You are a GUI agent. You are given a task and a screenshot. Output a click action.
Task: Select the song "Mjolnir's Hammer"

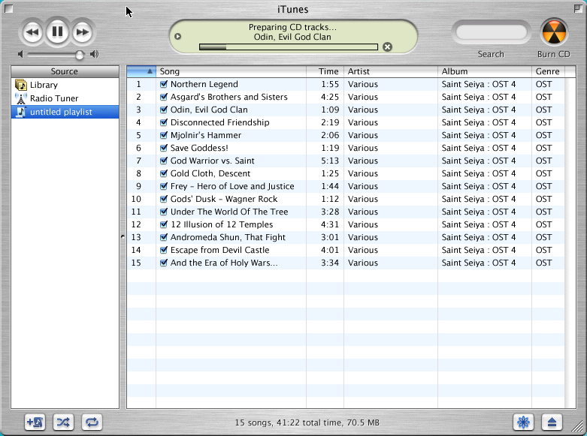point(205,135)
